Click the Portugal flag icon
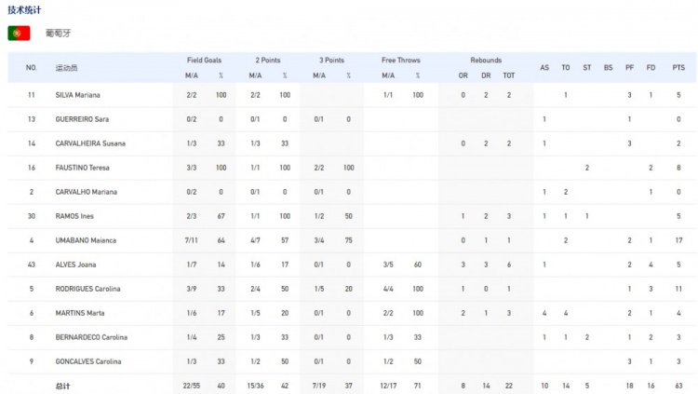698x394 pixels. 19,34
